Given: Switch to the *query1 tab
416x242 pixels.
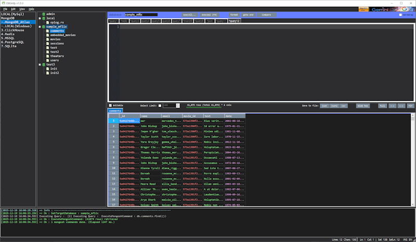Looking at the screenshot, I should click(113, 21).
